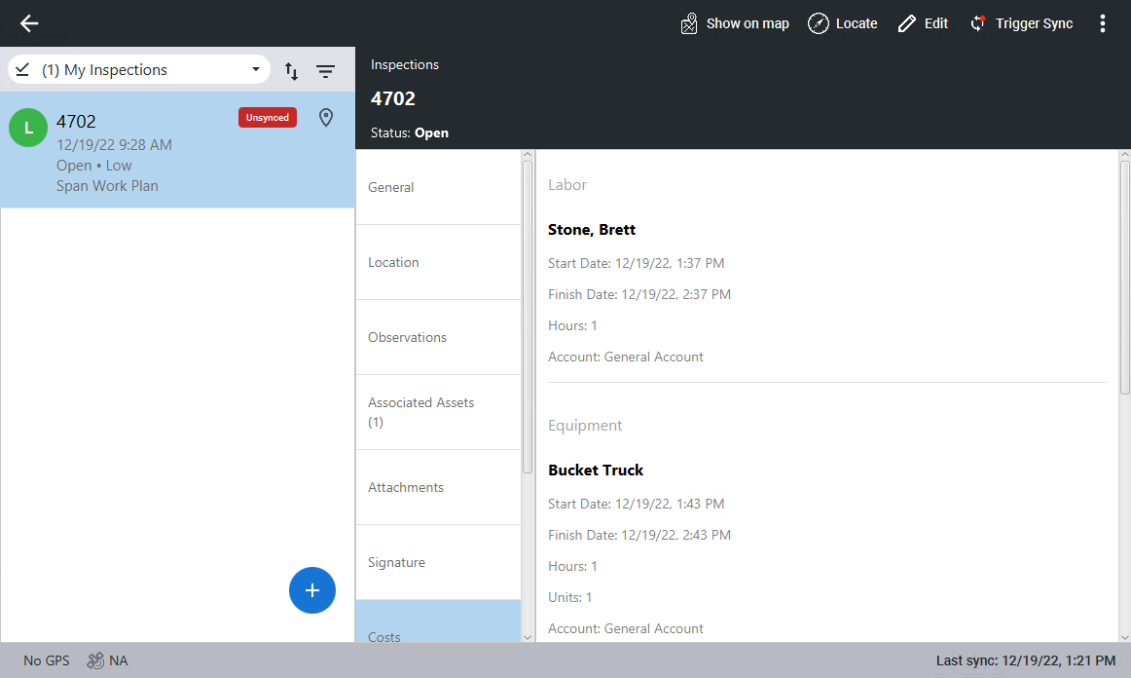Click the Locate compass icon
Viewport: 1131px width, 678px height.
coord(819,23)
